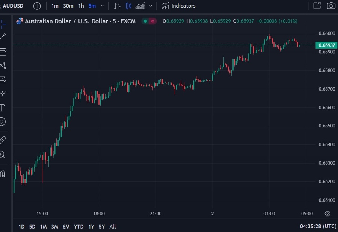338x232 pixels.
Task: Expand the chart style dropdown arrow
Action: point(151,6)
